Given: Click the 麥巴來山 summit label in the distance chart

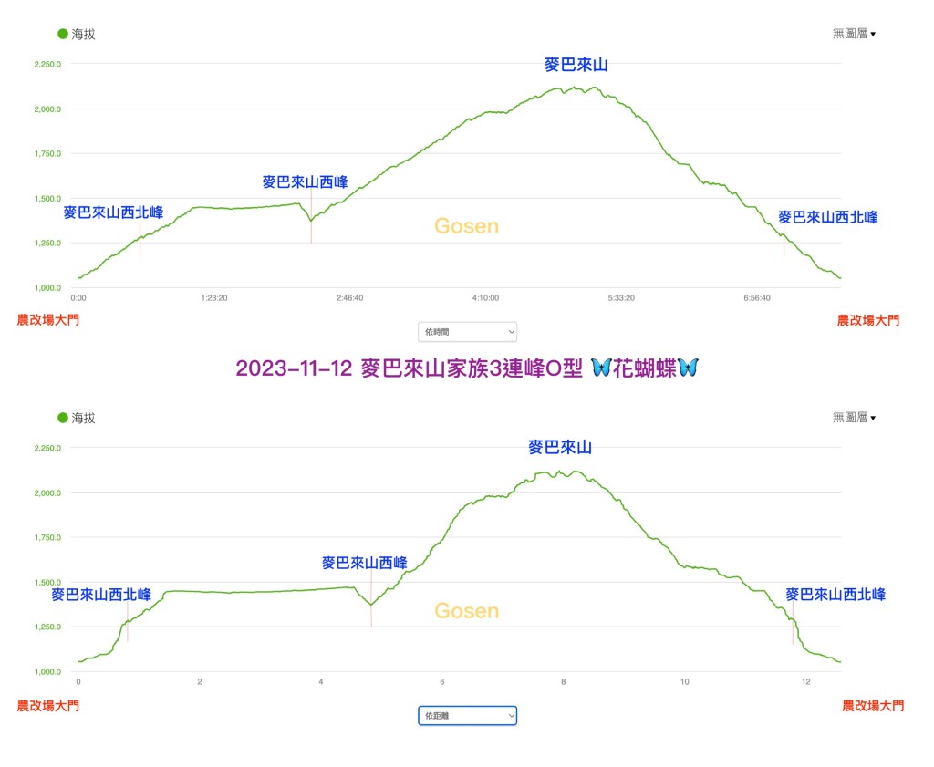Looking at the screenshot, I should click(560, 447).
